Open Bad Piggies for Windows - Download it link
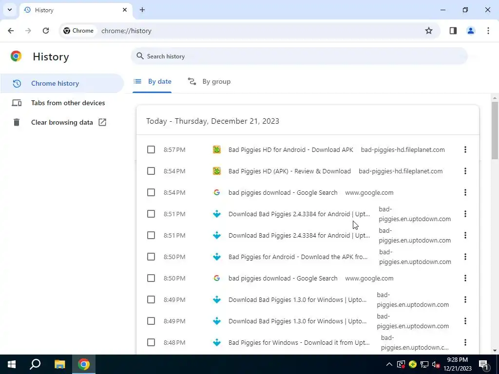 coord(299,342)
